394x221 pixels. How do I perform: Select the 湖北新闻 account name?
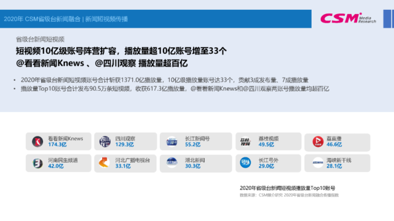pyautogui.click(x=195, y=160)
